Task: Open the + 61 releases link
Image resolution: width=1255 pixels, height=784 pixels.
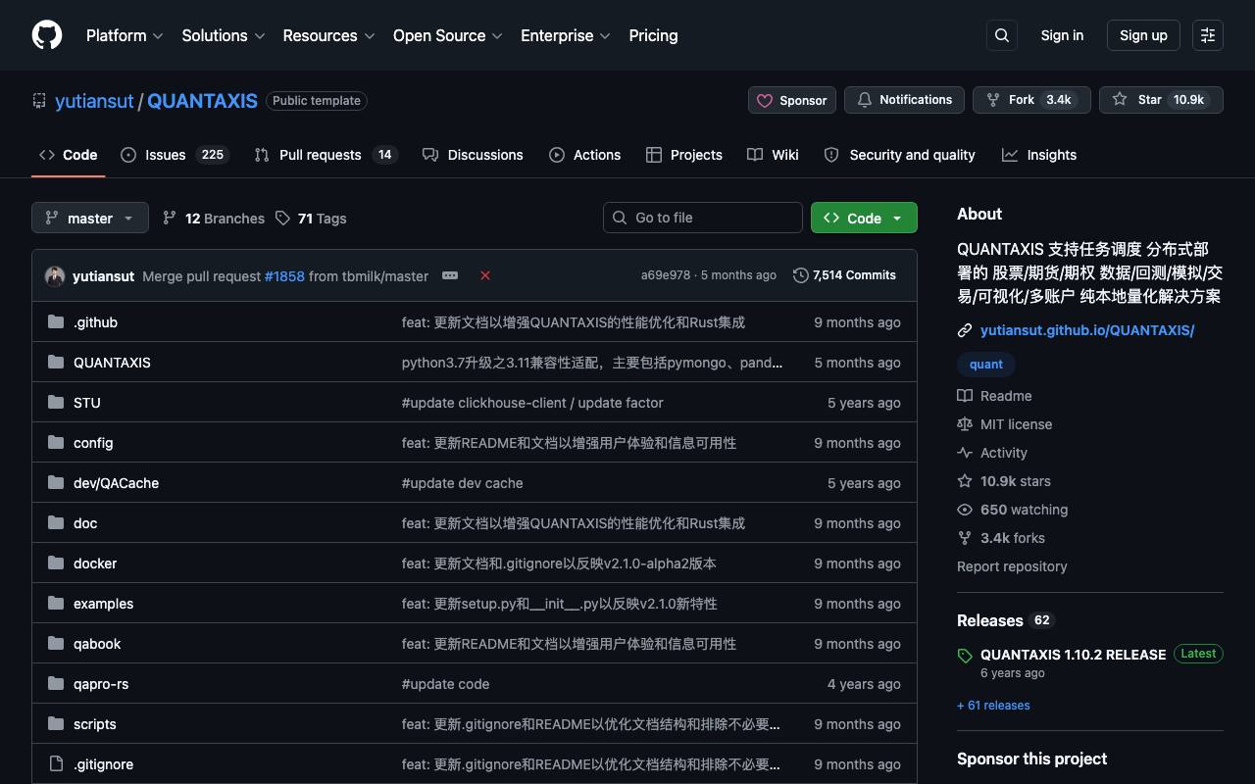Action: click(x=993, y=706)
